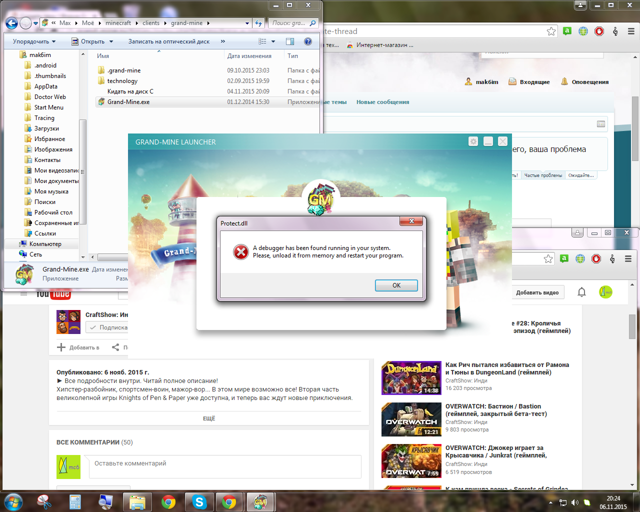Select the .grand-mine folder
The width and height of the screenshot is (640, 512).
[x=124, y=70]
